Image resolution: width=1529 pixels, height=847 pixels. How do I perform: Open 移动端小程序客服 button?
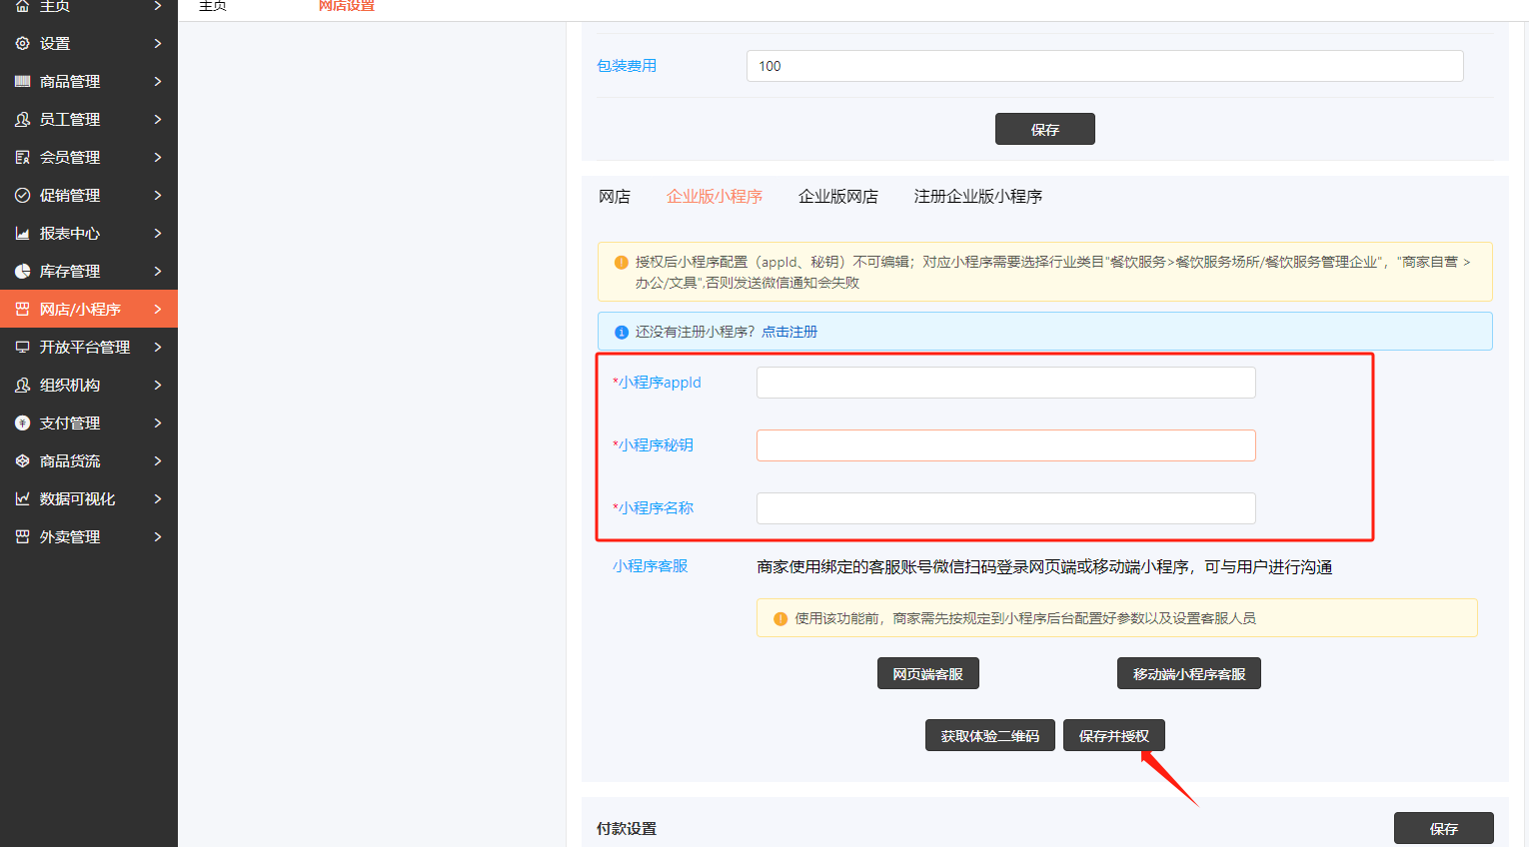pyautogui.click(x=1188, y=674)
